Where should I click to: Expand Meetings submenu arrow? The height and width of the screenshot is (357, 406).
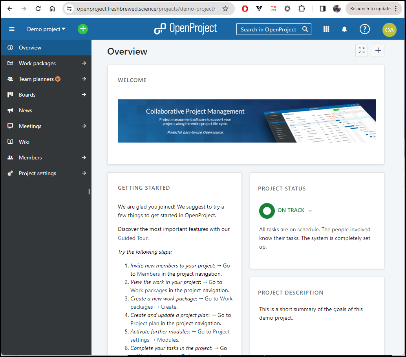(x=84, y=126)
